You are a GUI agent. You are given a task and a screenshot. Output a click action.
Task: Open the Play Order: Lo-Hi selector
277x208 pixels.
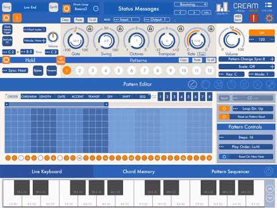[x=246, y=147]
